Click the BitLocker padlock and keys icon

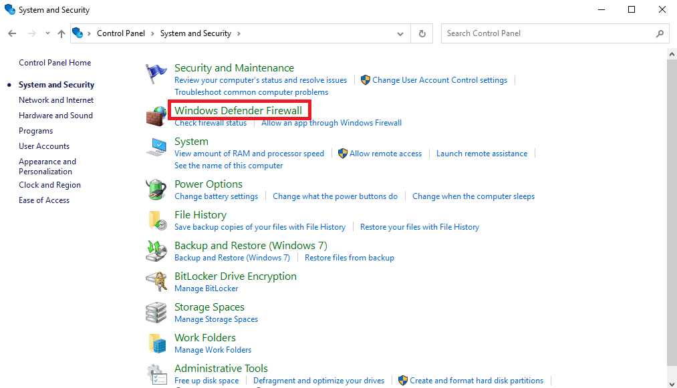pyautogui.click(x=156, y=282)
